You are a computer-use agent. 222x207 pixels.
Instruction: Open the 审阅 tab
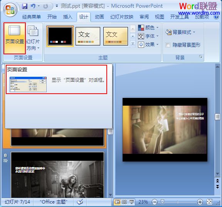[x=144, y=17]
